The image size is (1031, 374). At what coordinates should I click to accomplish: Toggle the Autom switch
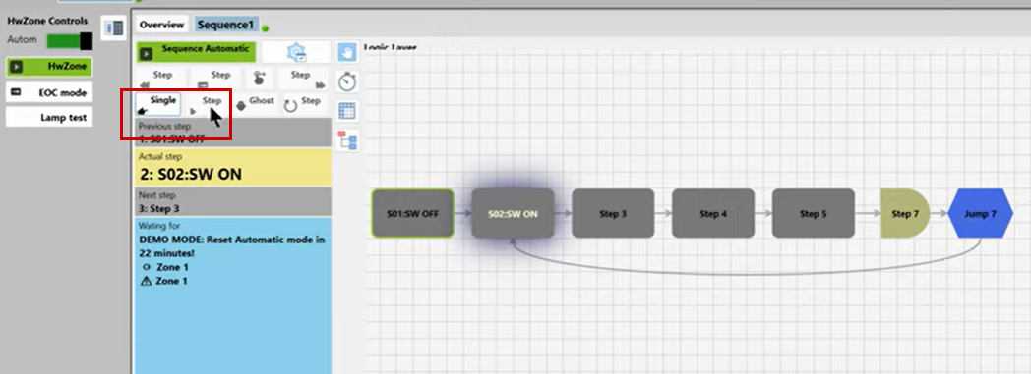(x=69, y=41)
